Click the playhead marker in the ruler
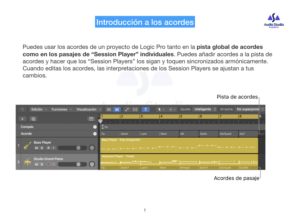 coord(100,121)
